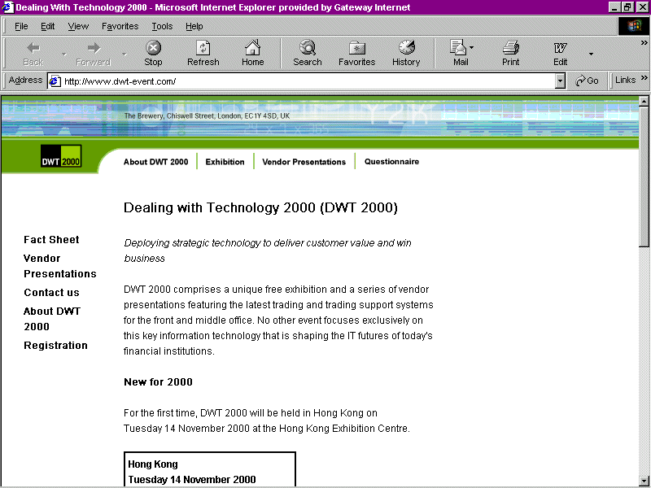This screenshot has width=651, height=488.
Task: Click 'Tuesday 14 November 2000' in box
Action: 192,479
